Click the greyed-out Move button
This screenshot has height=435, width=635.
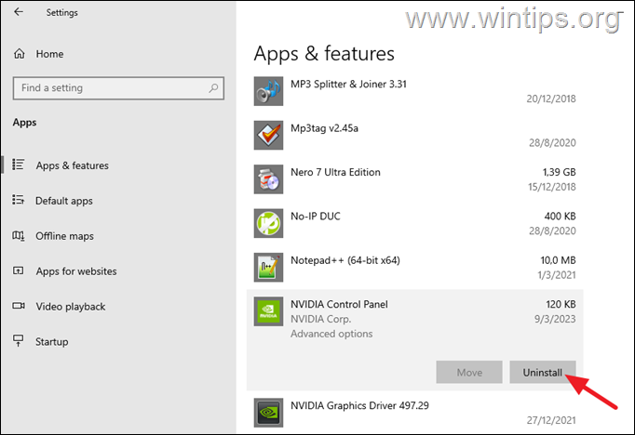tap(469, 372)
